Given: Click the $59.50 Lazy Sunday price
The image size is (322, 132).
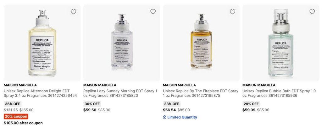Looking at the screenshot, I should coord(90,110).
